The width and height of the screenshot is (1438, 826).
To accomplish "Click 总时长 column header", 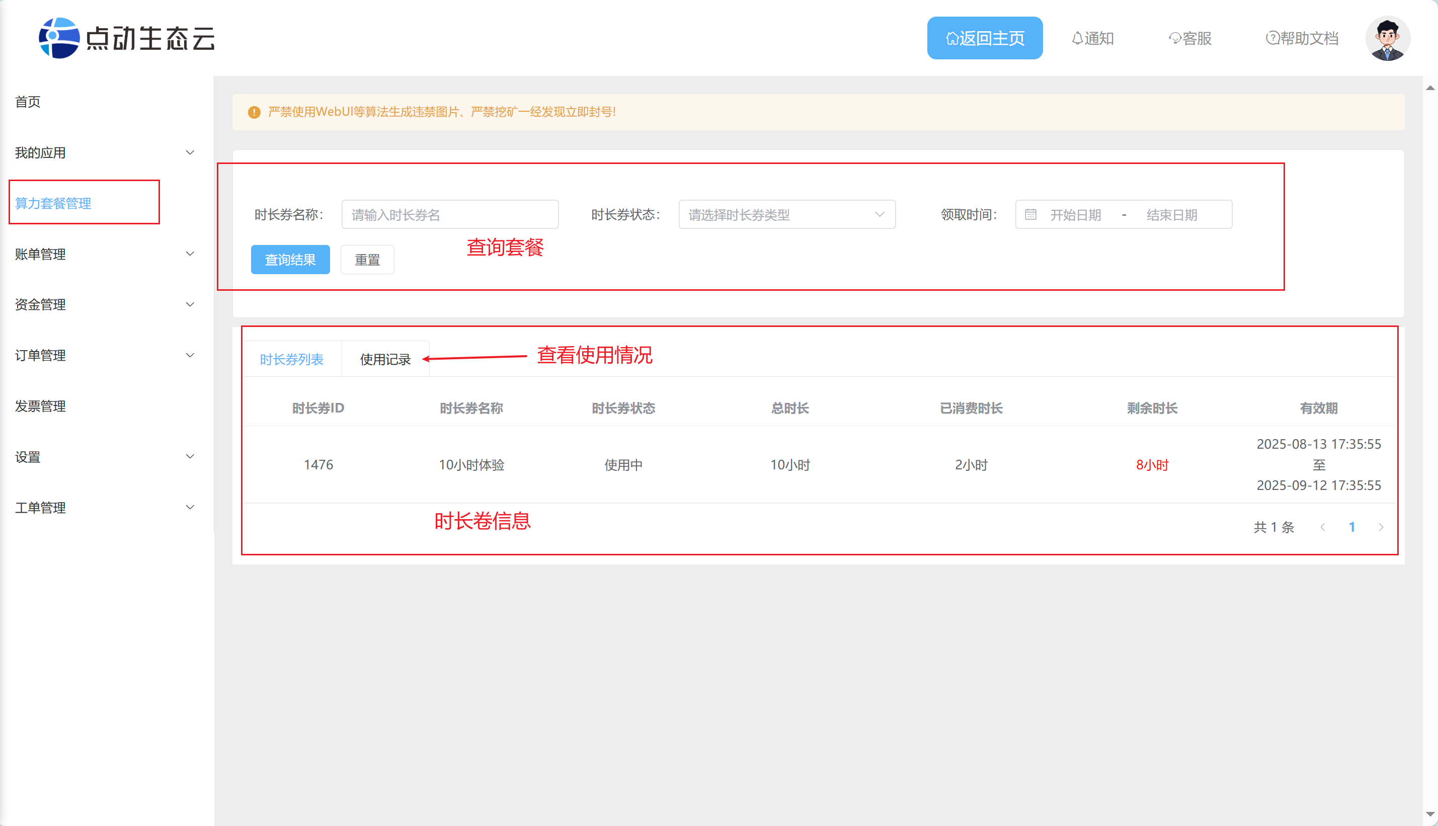I will tap(789, 408).
